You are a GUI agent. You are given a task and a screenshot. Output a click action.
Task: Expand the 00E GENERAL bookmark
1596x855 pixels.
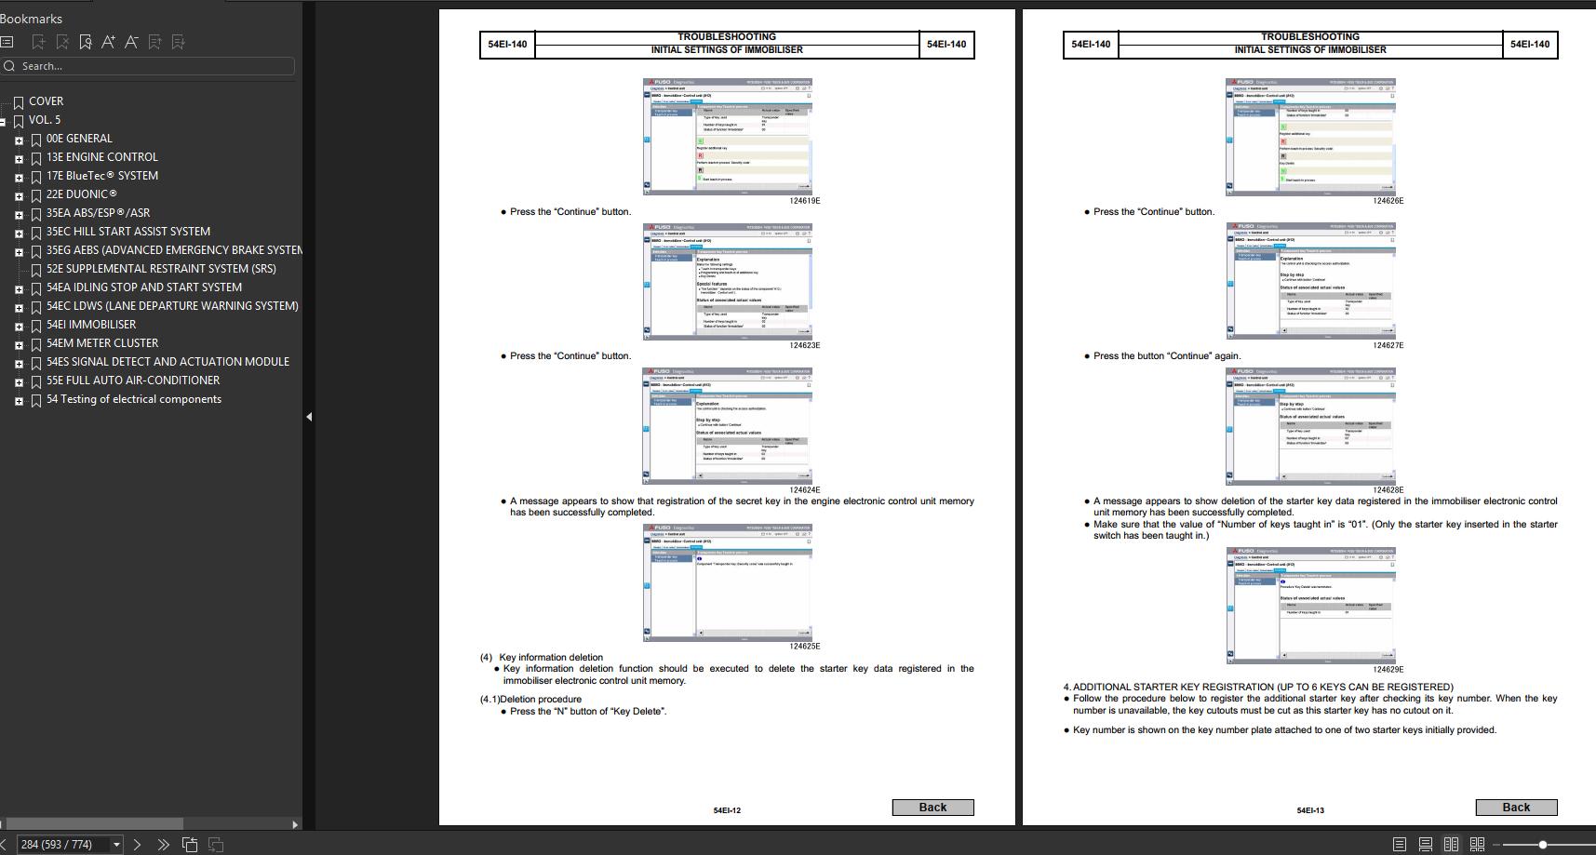coord(19,140)
